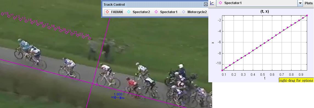Image resolution: width=314 pixels, height=108 pixels.
Task: Click the -2 tick label on x axis
Action: [x=219, y=20]
